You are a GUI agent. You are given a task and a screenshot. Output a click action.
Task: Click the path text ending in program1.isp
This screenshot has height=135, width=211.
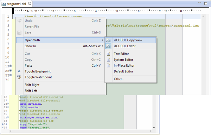tap(153, 26)
